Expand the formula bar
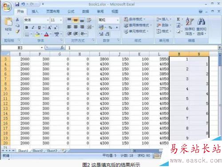The image size is (222, 167). (x=220, y=47)
